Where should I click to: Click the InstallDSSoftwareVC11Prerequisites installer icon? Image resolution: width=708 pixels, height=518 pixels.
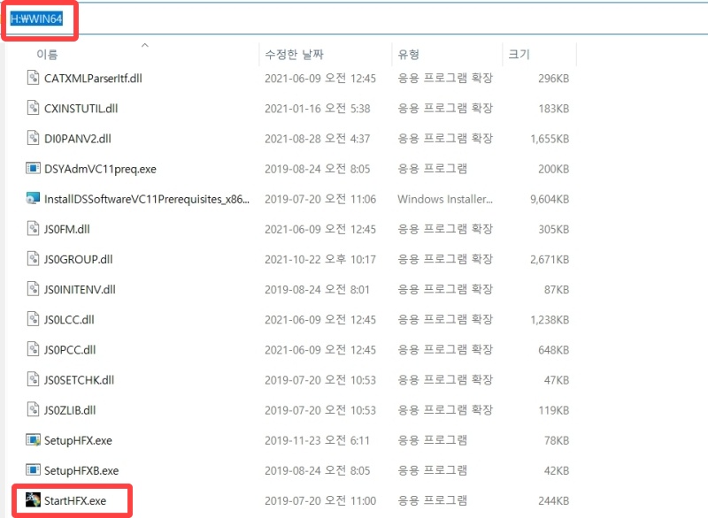33,198
